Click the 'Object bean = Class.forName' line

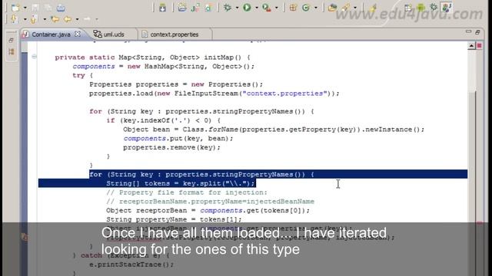[x=274, y=130]
